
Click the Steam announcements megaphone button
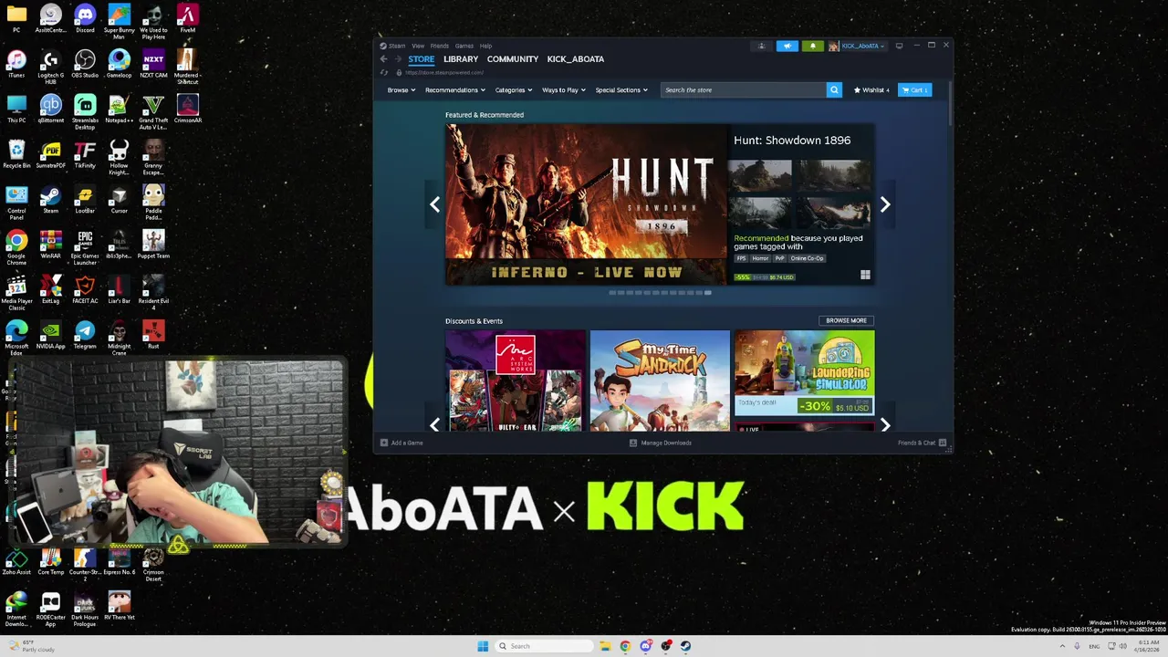787,46
